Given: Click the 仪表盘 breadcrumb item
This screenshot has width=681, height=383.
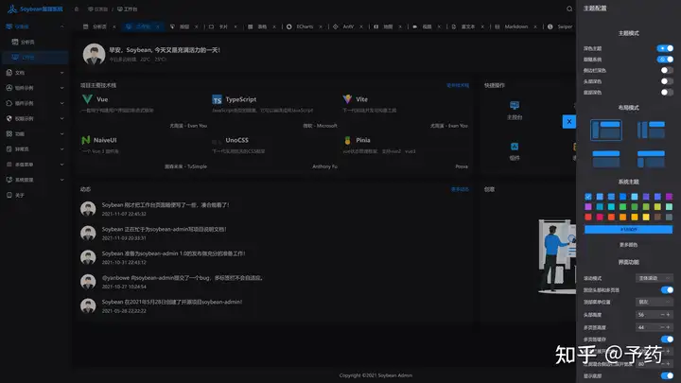Looking at the screenshot, I should point(97,9).
